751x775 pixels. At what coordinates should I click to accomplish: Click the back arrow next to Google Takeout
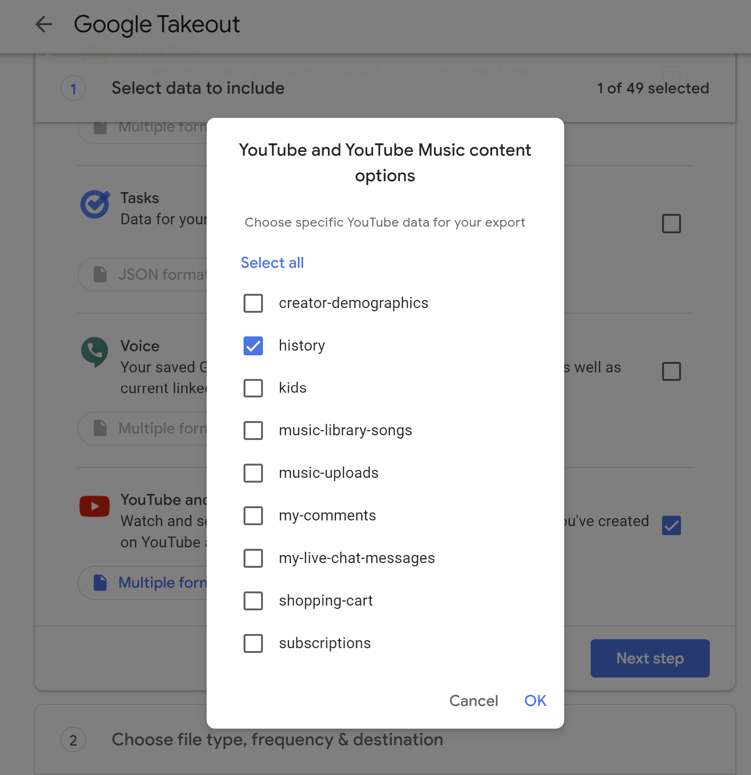44,24
